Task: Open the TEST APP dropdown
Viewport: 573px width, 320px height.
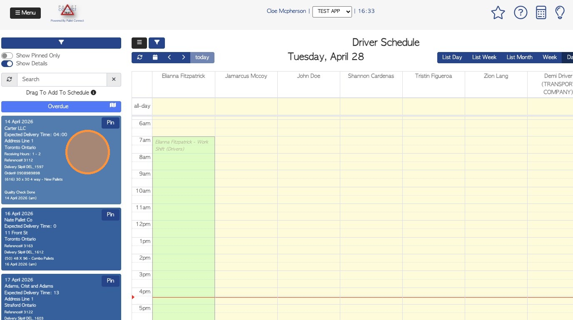Action: (332, 12)
